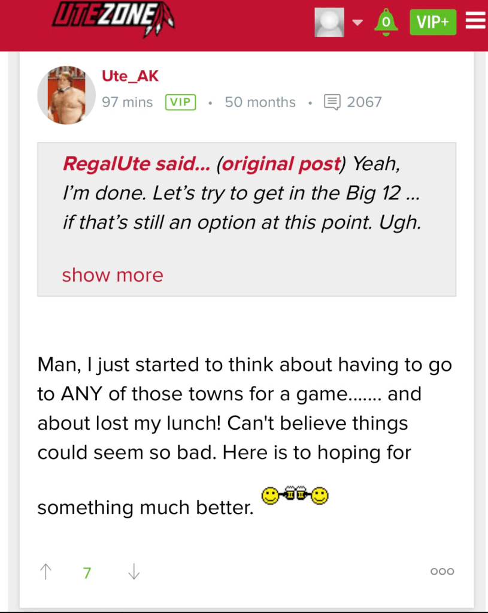Expand quoted post with show more
This screenshot has width=488, height=613.
pos(113,275)
